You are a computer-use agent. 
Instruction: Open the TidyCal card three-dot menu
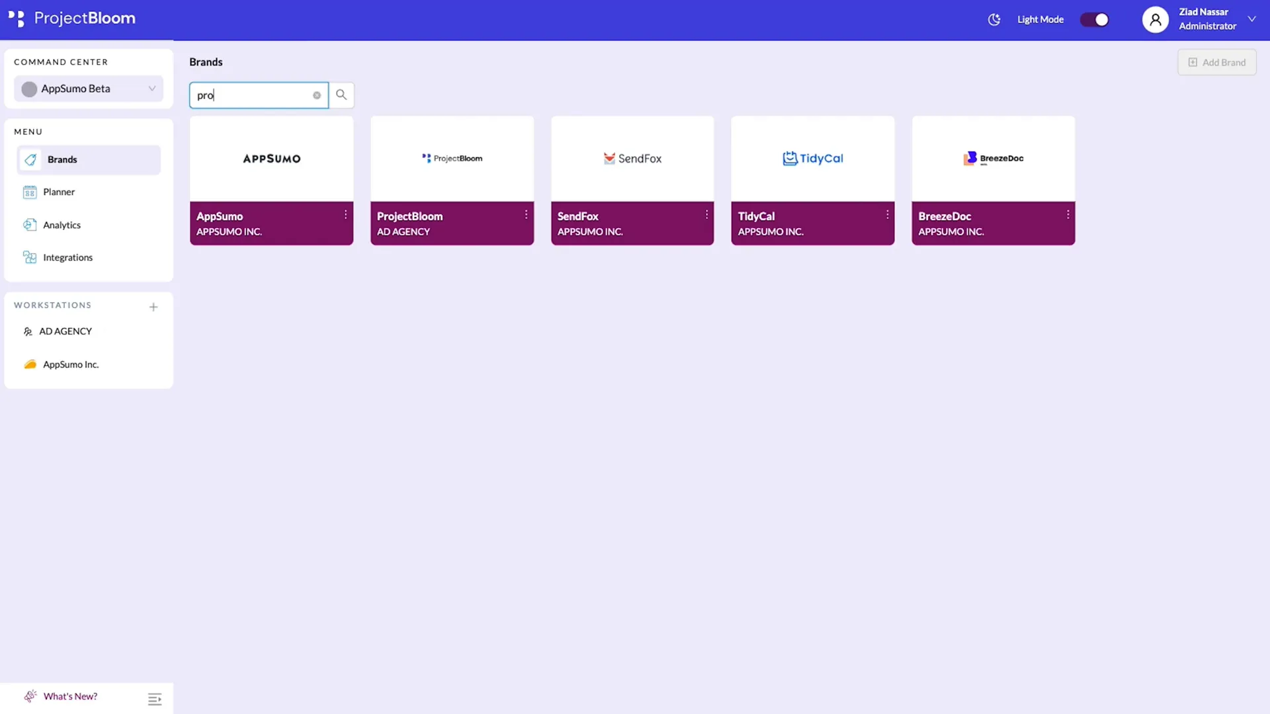click(887, 215)
